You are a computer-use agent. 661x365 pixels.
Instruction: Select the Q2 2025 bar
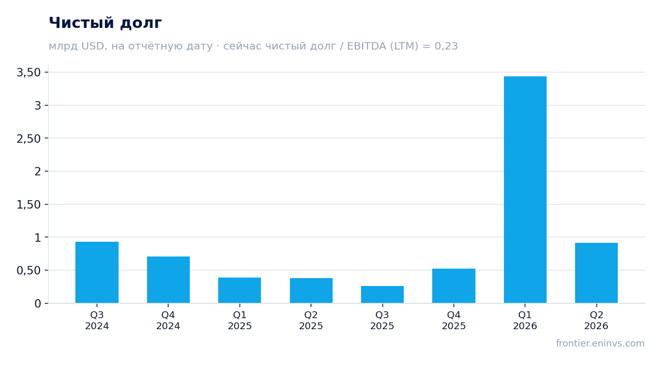click(311, 291)
